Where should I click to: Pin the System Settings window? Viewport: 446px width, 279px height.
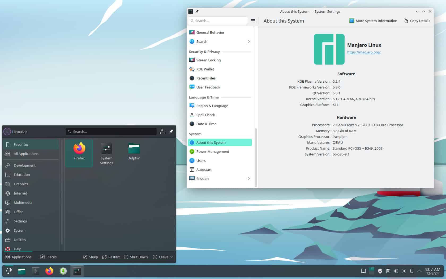point(197,11)
